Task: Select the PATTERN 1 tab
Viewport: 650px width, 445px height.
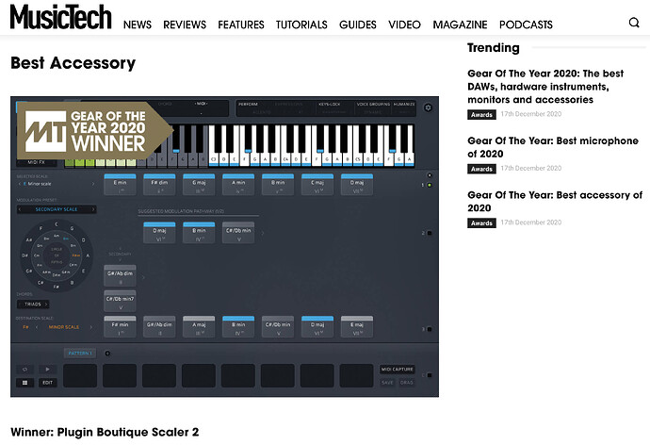Action: click(x=80, y=354)
